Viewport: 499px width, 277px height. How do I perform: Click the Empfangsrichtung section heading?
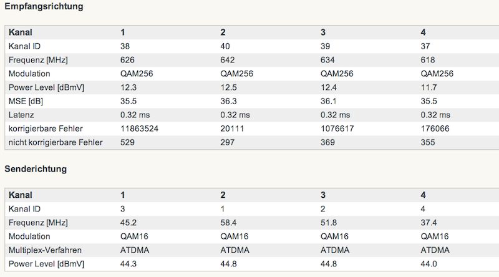coord(44,7)
